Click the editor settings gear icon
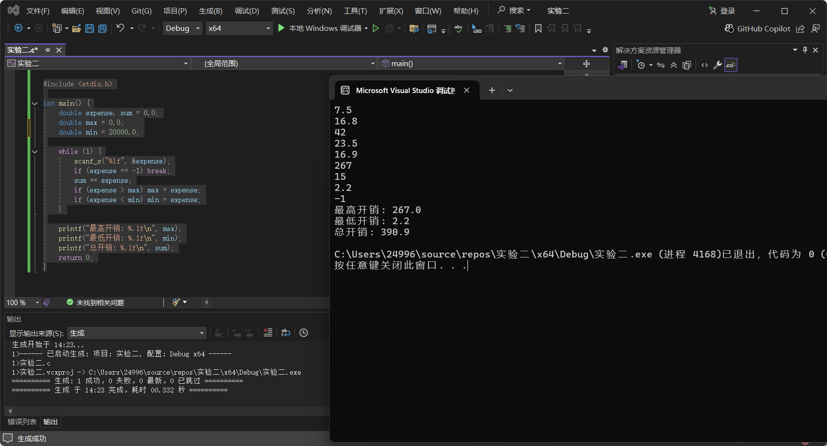 coord(605,50)
